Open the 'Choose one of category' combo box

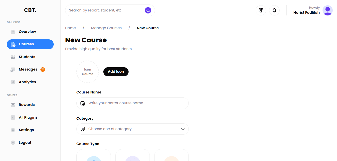tap(132, 129)
